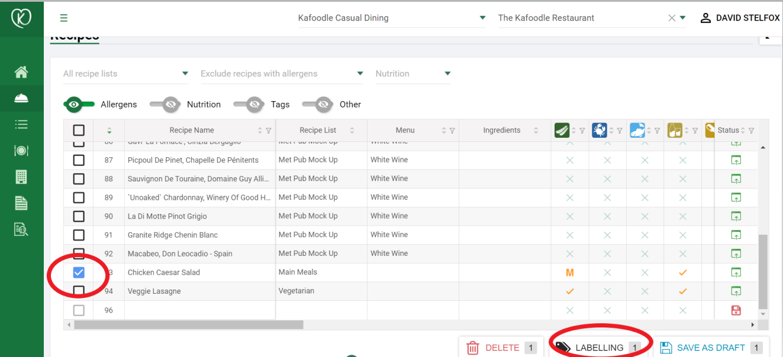Click the horizontal table scrollbar thumb

tap(188, 325)
